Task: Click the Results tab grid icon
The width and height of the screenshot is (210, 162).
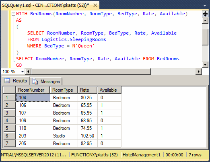Action: click(x=7, y=81)
